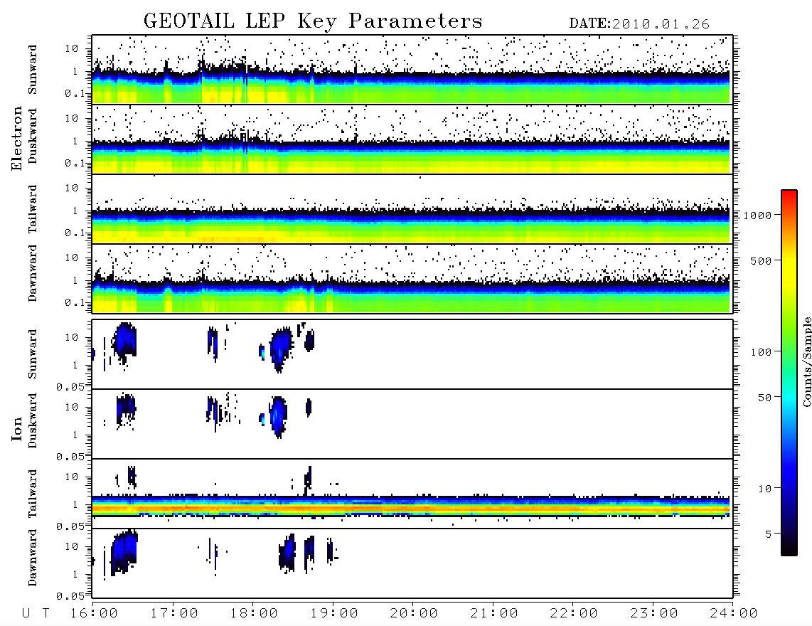Click the colorbar tick value 5
Screen dimensions: 812x626
pos(769,534)
